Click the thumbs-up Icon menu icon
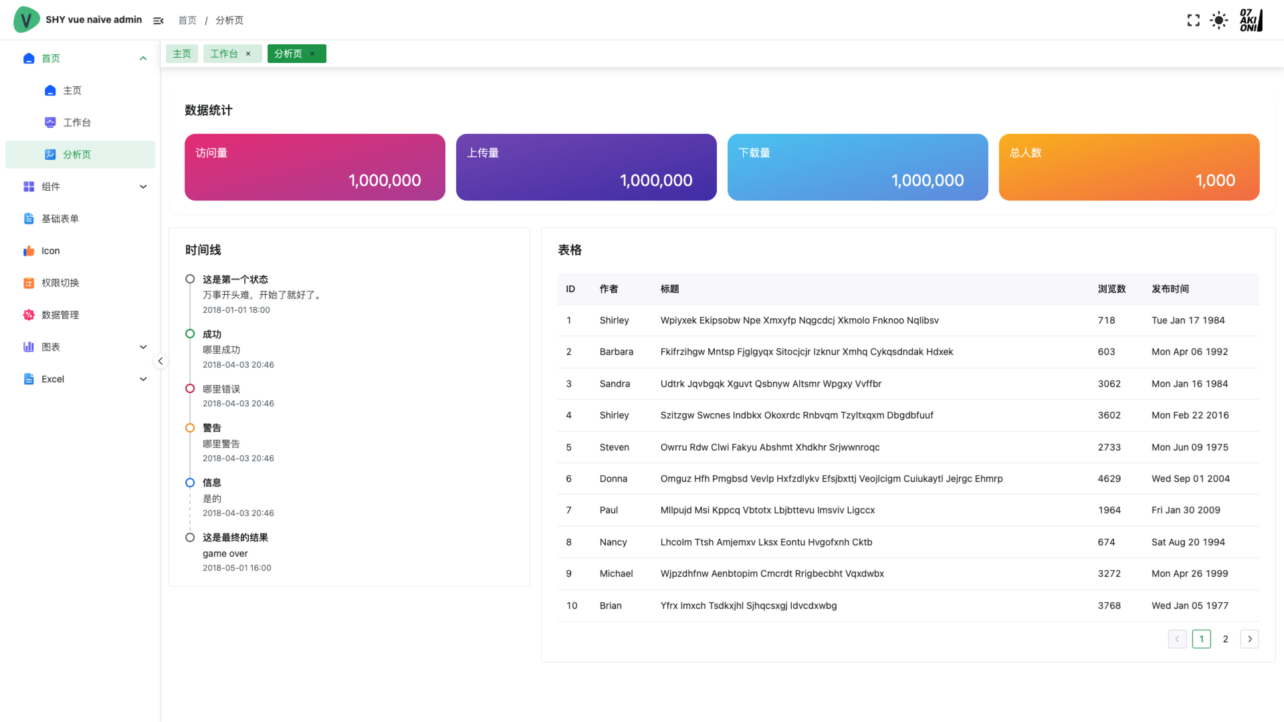Screen dimensions: 1284x722 coord(29,251)
